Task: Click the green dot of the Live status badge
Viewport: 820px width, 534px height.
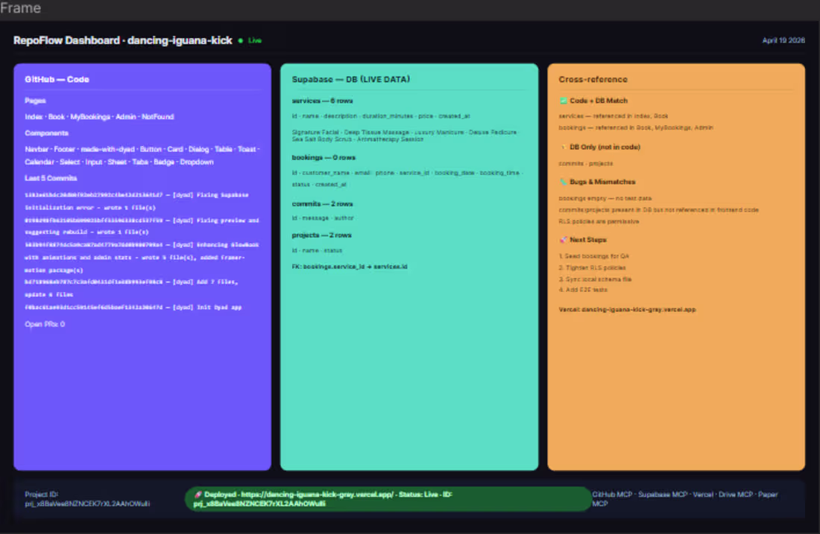Action: pyautogui.click(x=242, y=40)
